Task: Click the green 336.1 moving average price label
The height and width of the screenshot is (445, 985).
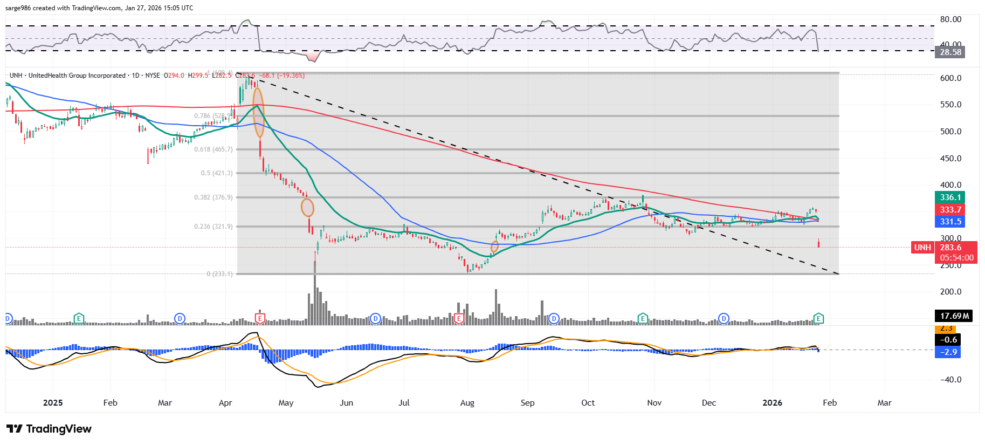Action: pyautogui.click(x=950, y=197)
